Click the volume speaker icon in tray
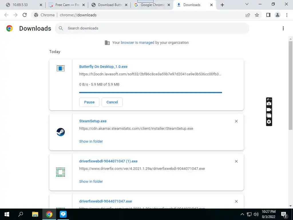293x220 pixels. [x=256, y=214]
